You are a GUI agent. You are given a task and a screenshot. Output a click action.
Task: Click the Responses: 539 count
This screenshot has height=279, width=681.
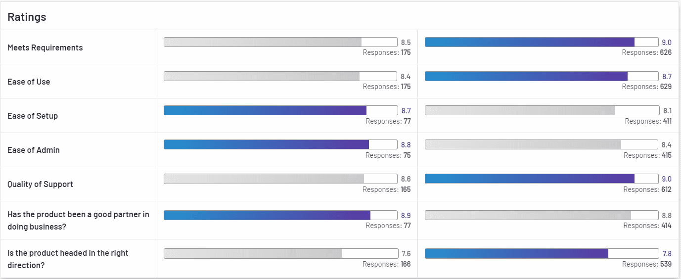click(647, 264)
